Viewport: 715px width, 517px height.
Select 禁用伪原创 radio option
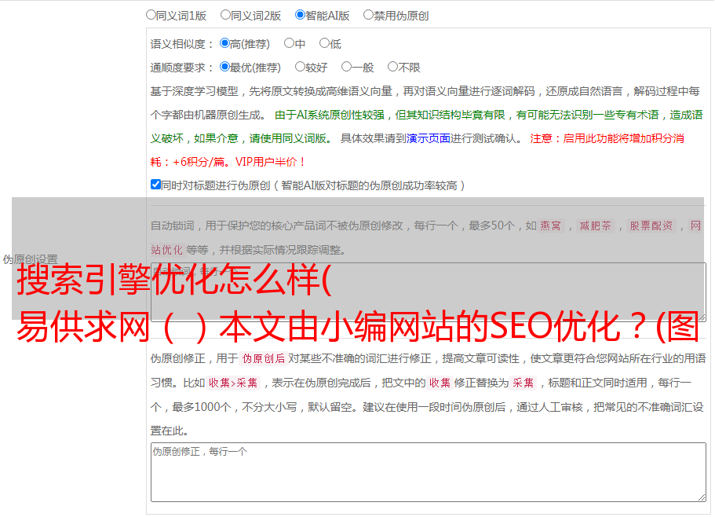[x=368, y=15]
